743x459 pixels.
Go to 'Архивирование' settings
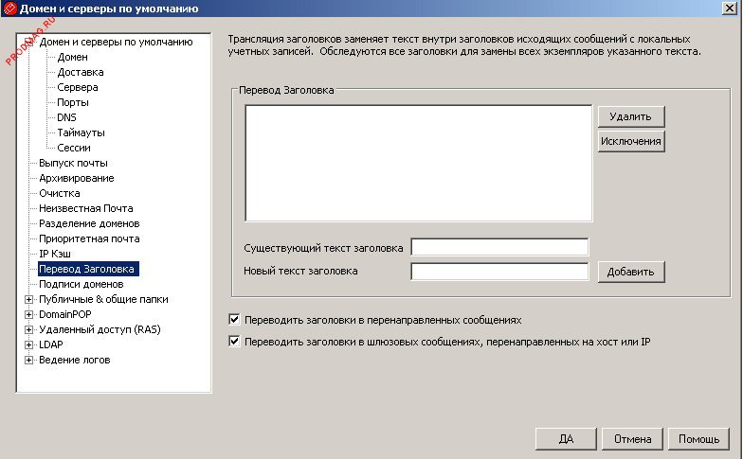coord(76,178)
